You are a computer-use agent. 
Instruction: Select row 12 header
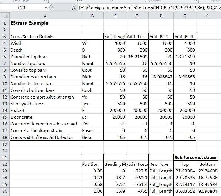click(4, 97)
